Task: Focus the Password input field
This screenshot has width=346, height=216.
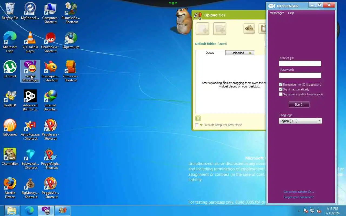Action: point(300,75)
